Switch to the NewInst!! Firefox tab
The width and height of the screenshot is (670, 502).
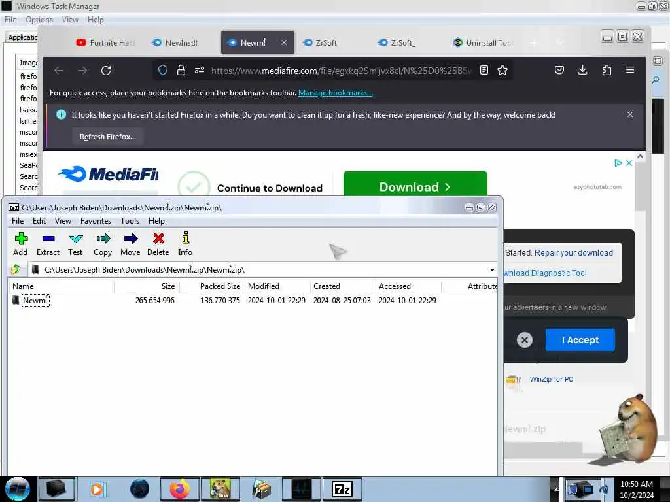coord(175,42)
